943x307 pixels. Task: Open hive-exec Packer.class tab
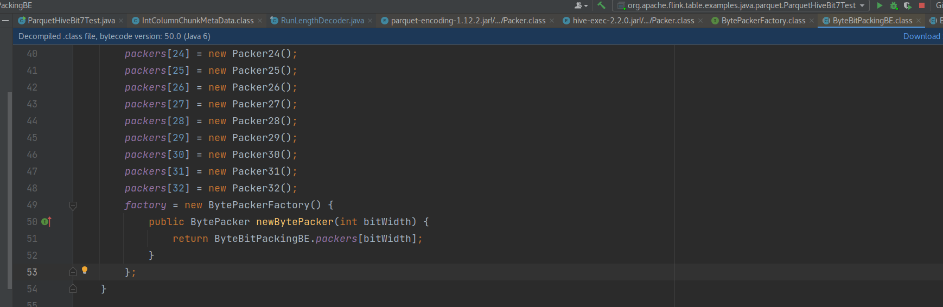(633, 21)
